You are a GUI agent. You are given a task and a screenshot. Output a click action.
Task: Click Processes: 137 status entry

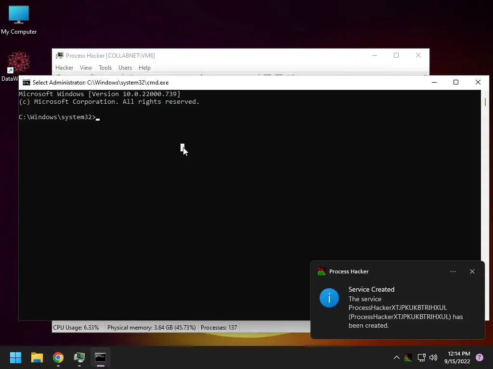(x=219, y=328)
